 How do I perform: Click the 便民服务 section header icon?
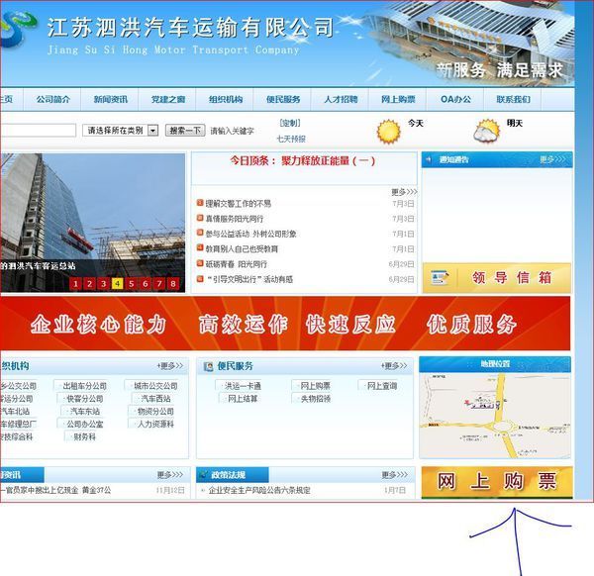point(208,366)
